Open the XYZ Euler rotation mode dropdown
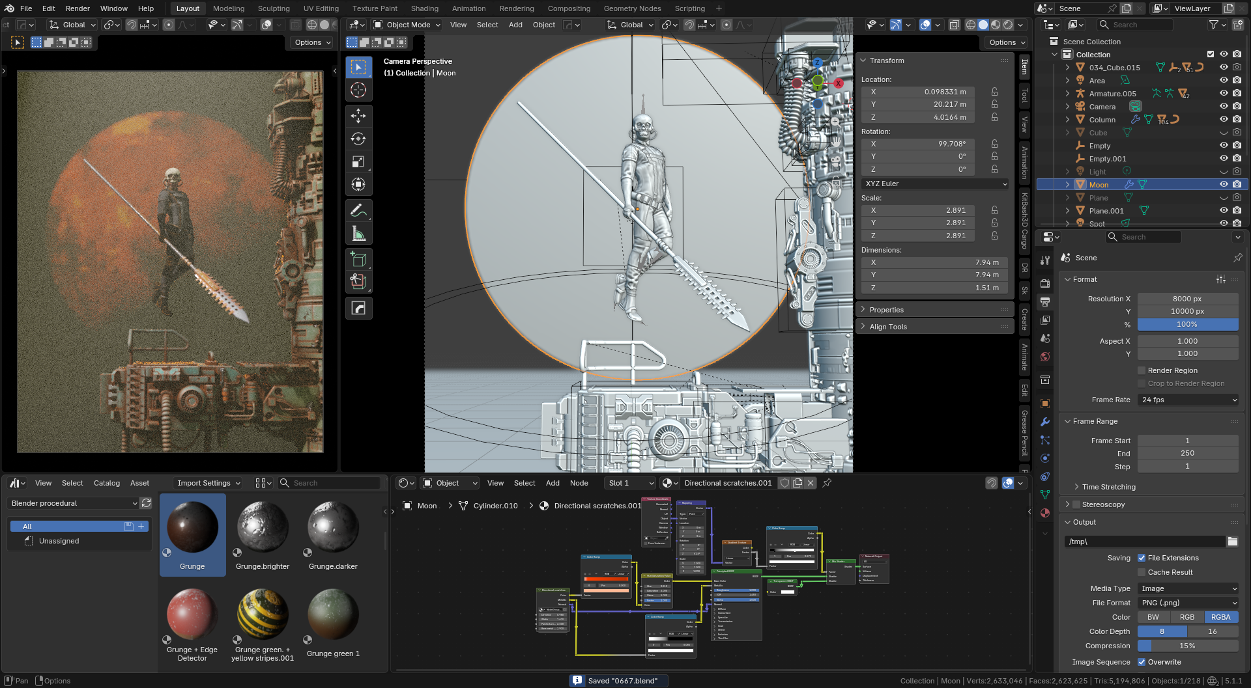 tap(935, 184)
